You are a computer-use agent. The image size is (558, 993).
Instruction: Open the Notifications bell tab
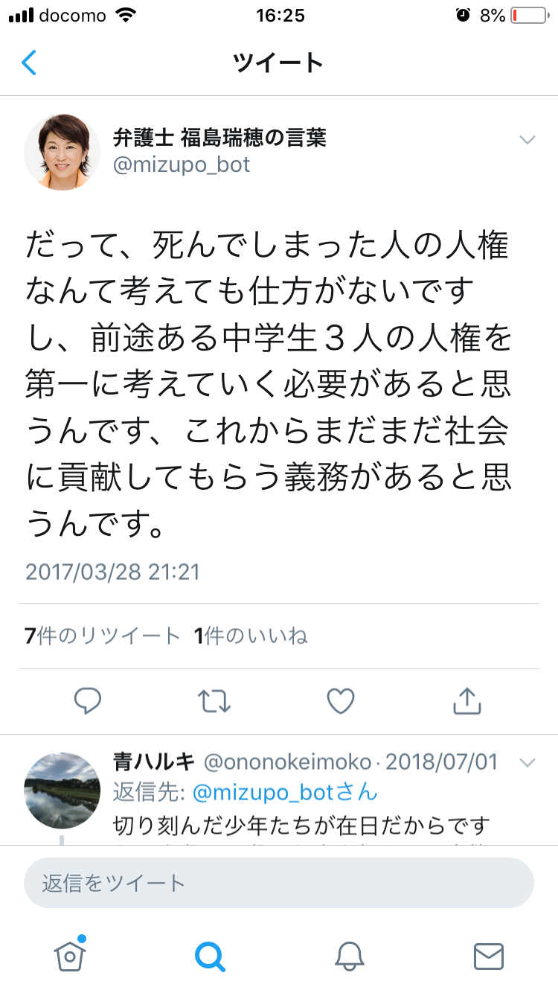click(x=349, y=955)
